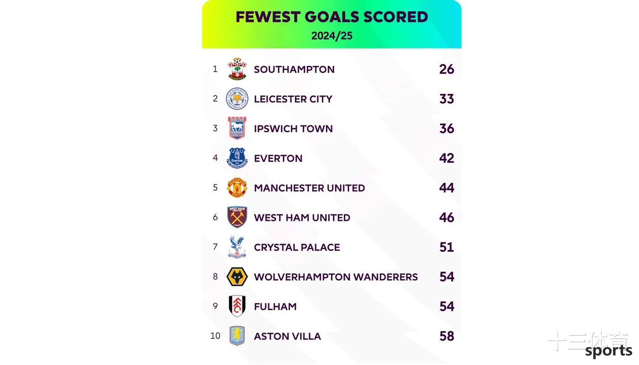Click the 2024/25 season label
Viewport: 639px width, 365px height.
[x=332, y=36]
